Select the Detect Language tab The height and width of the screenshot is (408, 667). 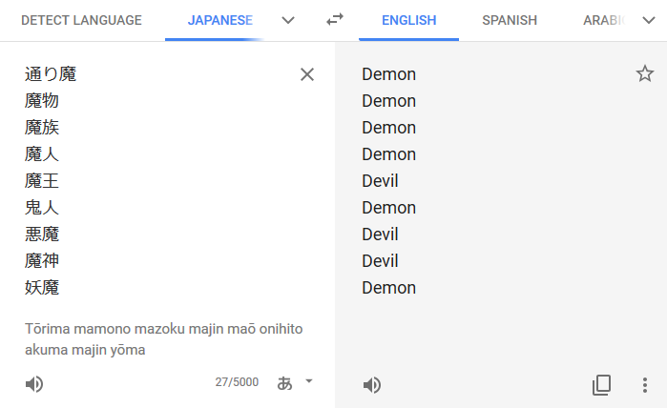81,20
